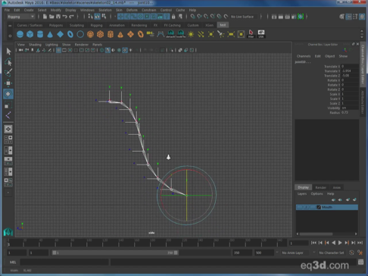Click the Undo arrow icon
The height and width of the screenshot is (276, 368).
(x=65, y=17)
